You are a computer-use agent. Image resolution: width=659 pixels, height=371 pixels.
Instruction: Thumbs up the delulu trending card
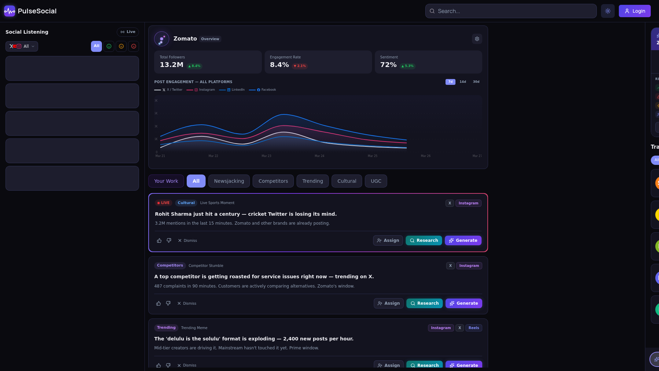tap(159, 365)
